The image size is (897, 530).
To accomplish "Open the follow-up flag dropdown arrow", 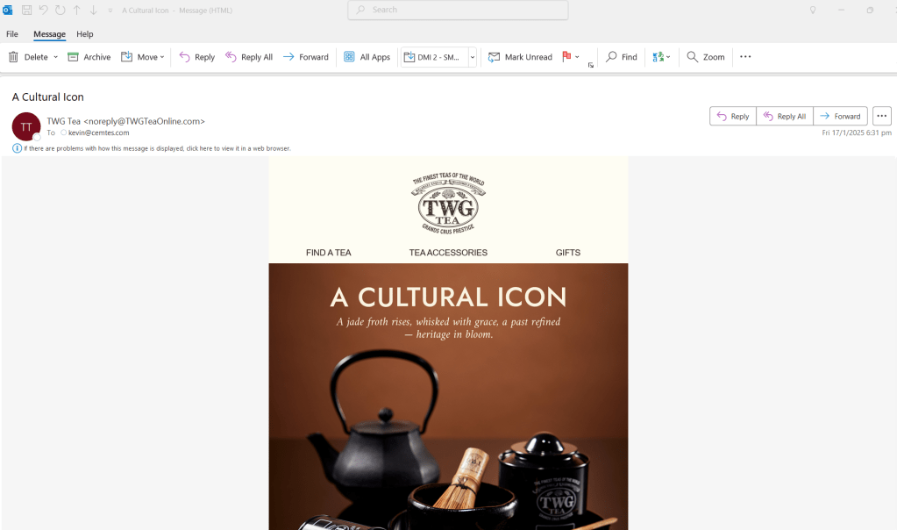I will 577,57.
